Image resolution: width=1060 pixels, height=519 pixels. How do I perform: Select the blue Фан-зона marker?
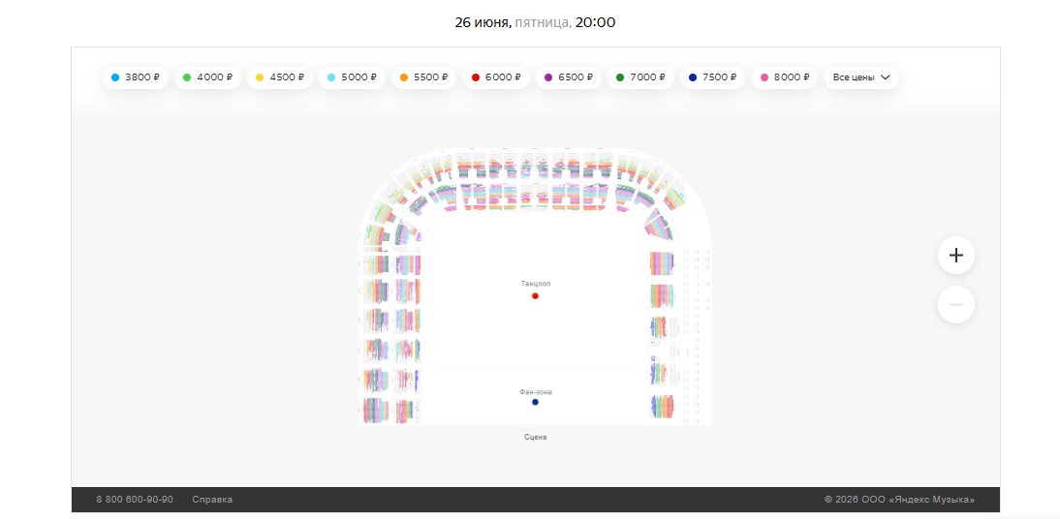tap(535, 402)
